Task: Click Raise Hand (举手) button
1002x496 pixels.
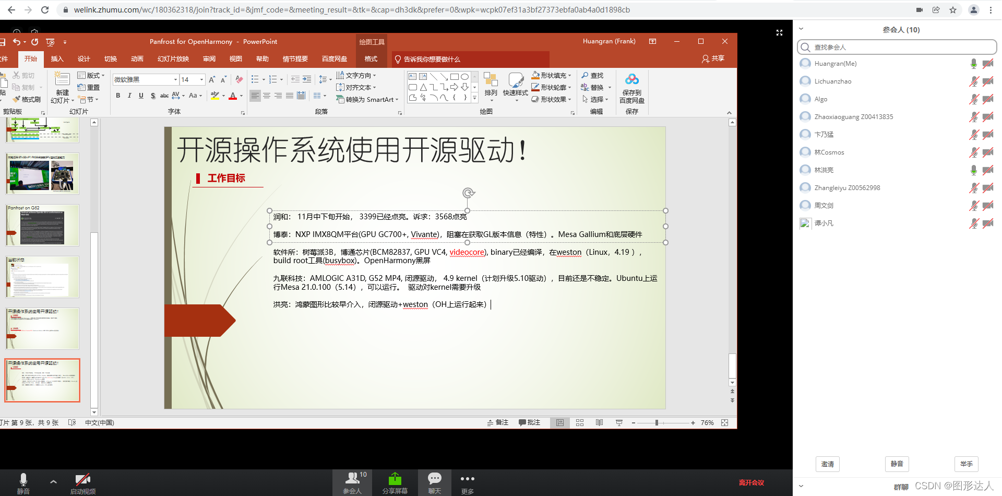Action: point(967,464)
